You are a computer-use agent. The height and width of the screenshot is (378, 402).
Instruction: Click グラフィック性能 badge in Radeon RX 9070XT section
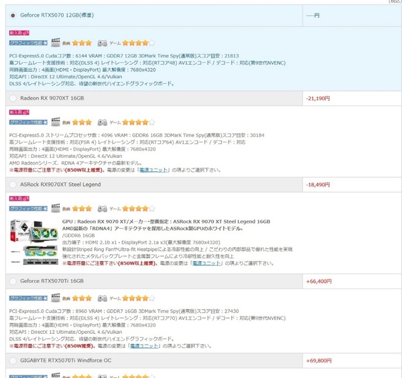[x=28, y=122]
